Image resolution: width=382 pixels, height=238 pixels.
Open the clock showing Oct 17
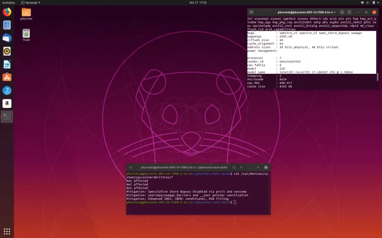[191, 2]
